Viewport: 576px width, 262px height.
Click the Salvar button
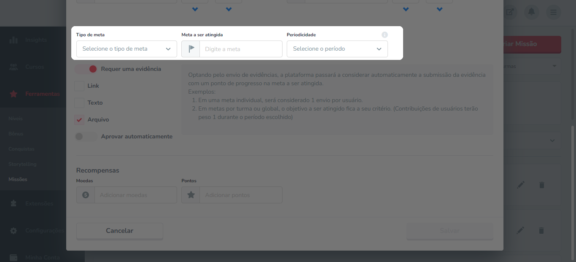449,231
